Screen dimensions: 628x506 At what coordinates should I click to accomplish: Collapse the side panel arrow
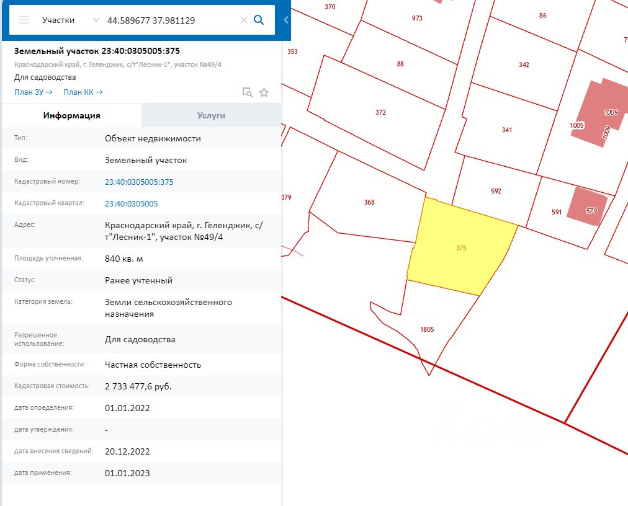coord(286,20)
